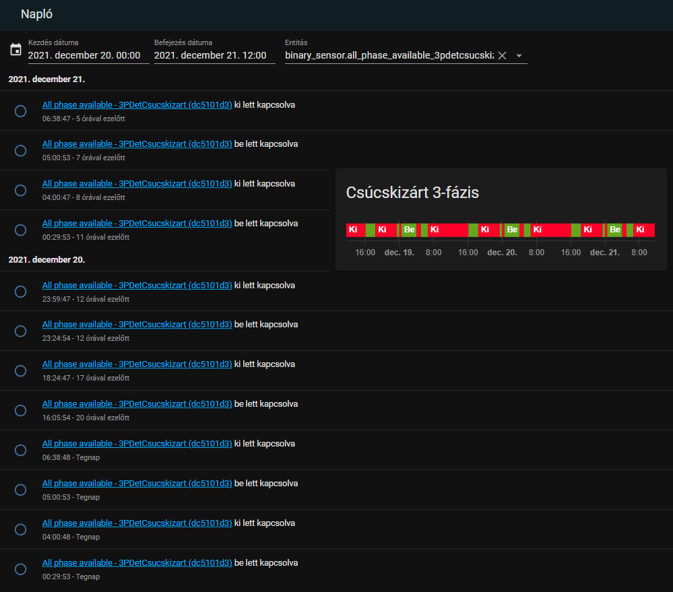673x592 pixels.
Task: Open the entity link in the 04:00:48 Tegnap entry
Action: pos(137,523)
